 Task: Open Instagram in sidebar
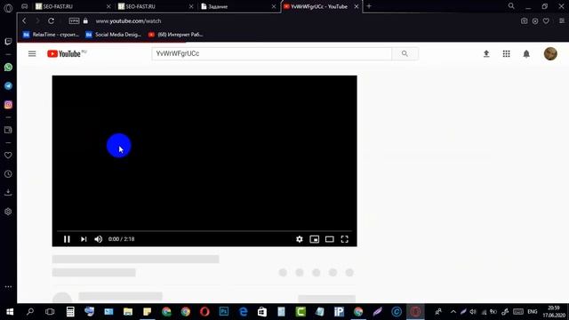coord(8,105)
